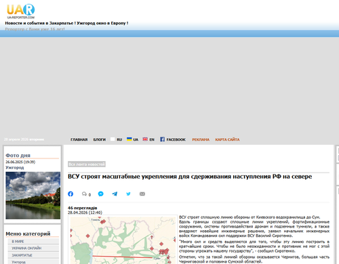Open Ужгород photo of the day link
This screenshot has height=264, width=339.
pos(15,167)
